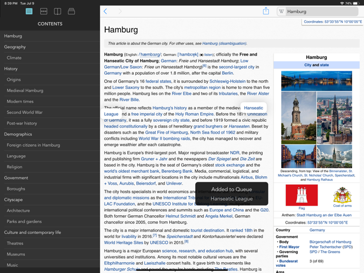Open the highlighted Hanseatic link
The width and height of the screenshot is (364, 273).
[x=254, y=108]
